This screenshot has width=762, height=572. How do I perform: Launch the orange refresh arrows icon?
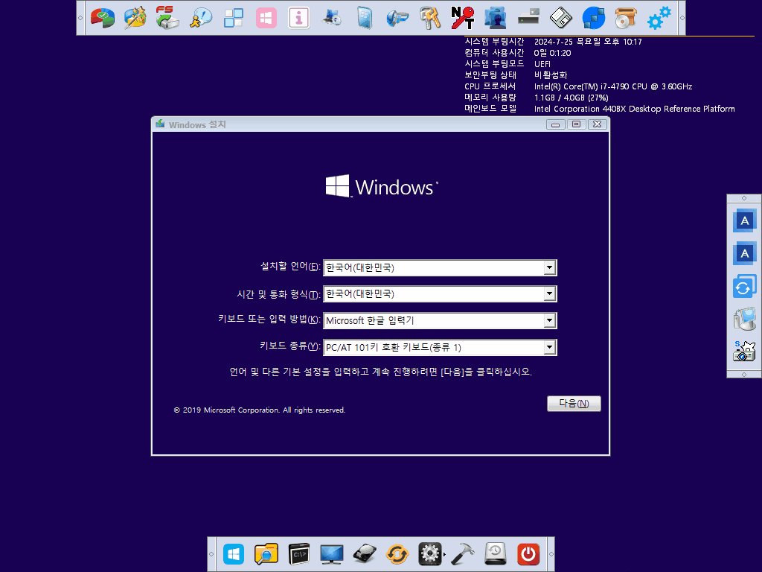pyautogui.click(x=397, y=554)
